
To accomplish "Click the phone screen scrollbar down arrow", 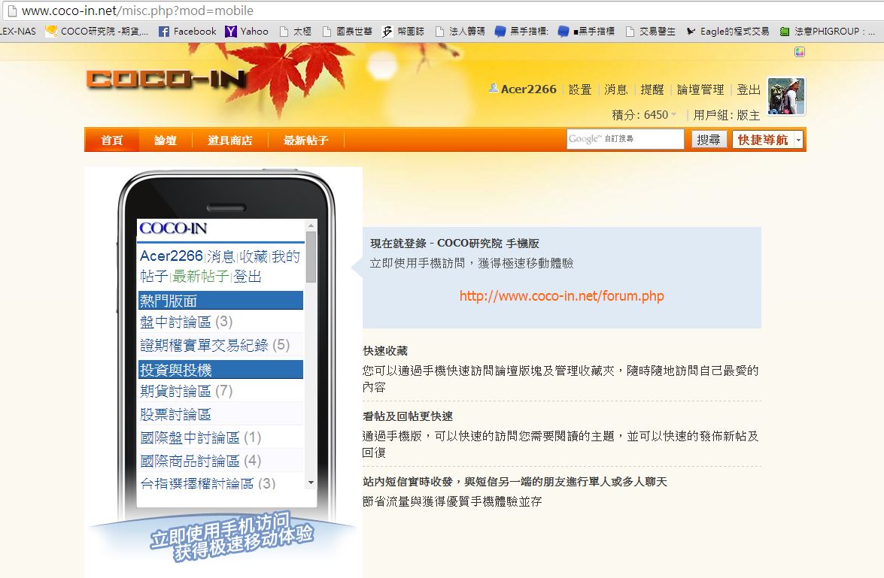I will (311, 483).
